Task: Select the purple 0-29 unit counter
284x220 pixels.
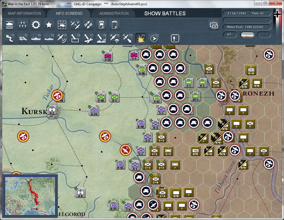Action: point(94,111)
